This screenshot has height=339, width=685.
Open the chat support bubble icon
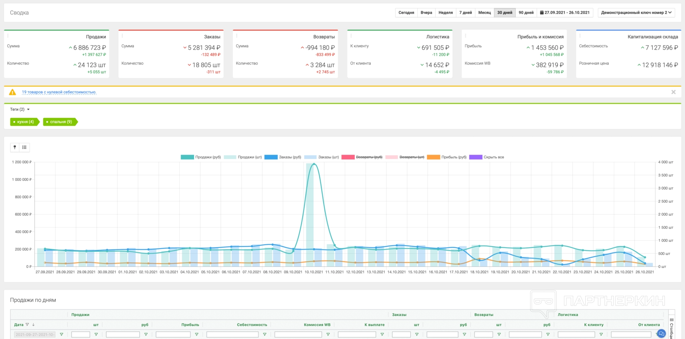tap(661, 334)
